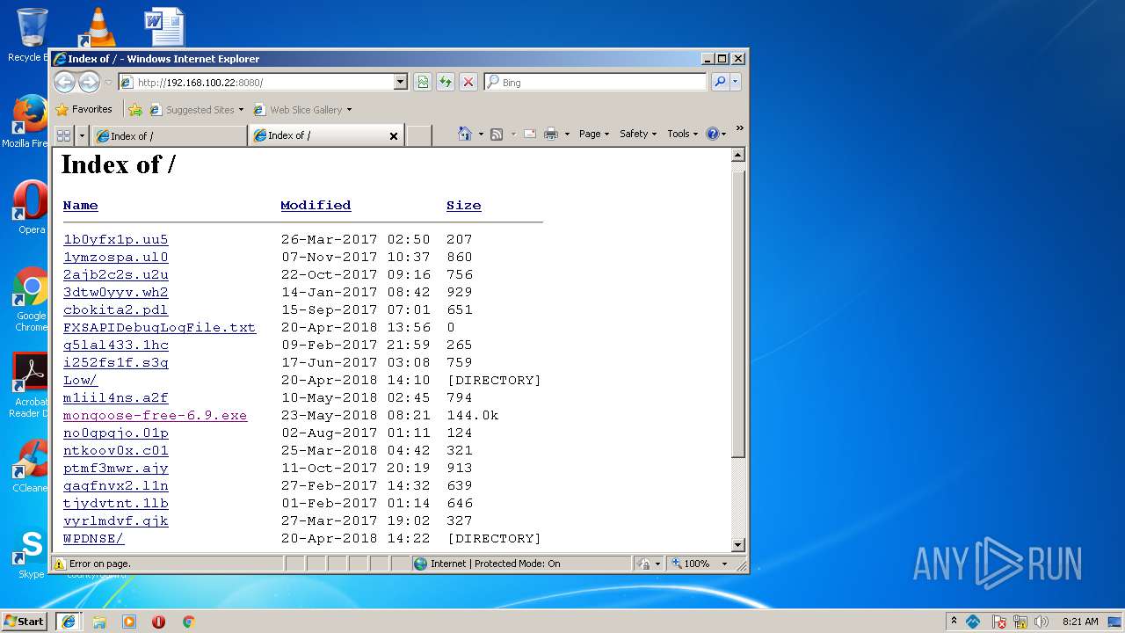
Task: Switch to the first Index of / tab
Action: 169,136
